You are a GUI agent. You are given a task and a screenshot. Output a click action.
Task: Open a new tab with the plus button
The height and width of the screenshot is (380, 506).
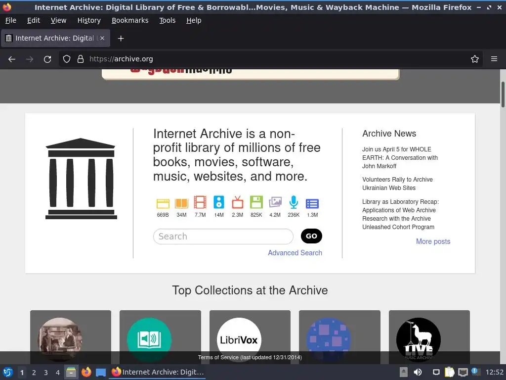pos(121,39)
